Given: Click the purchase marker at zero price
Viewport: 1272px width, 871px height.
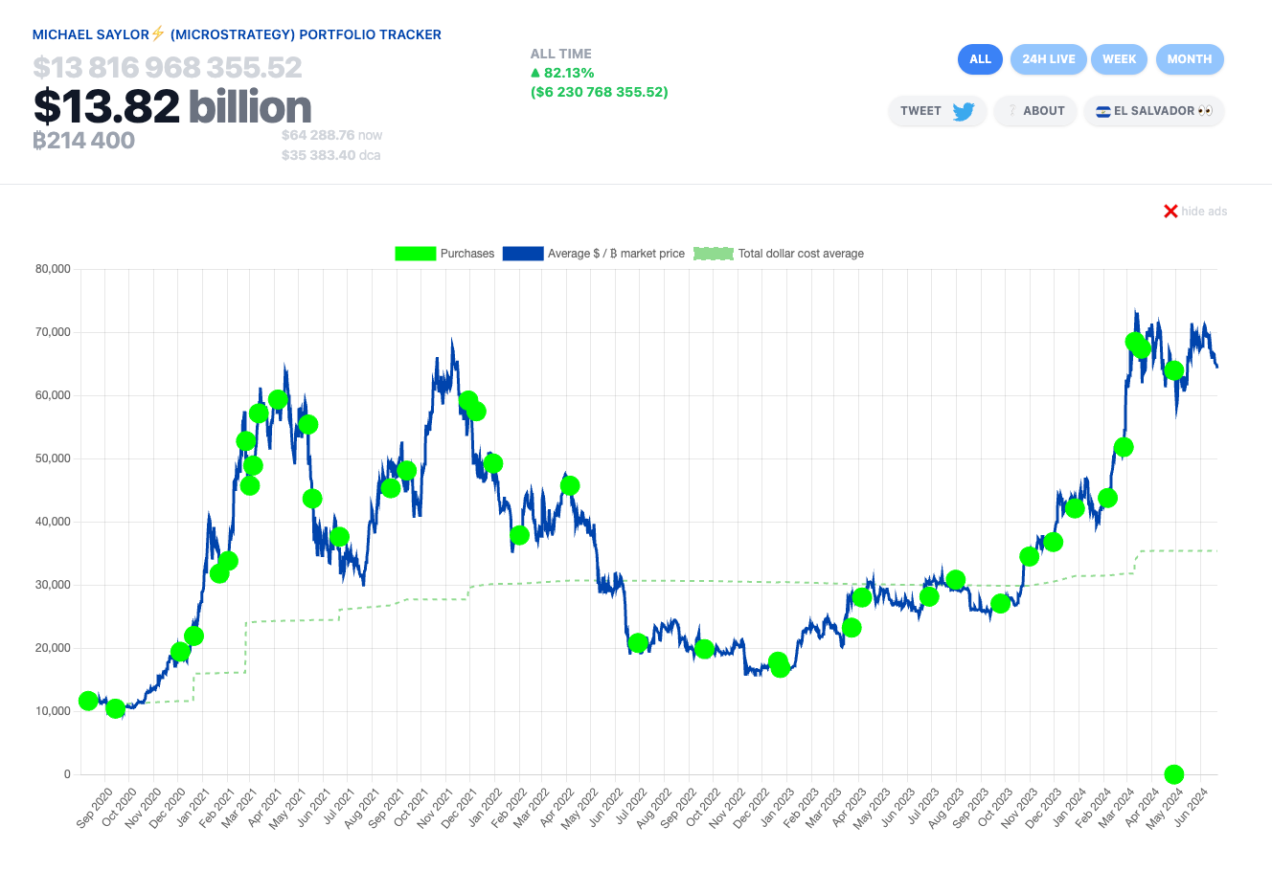Looking at the screenshot, I should [1174, 774].
